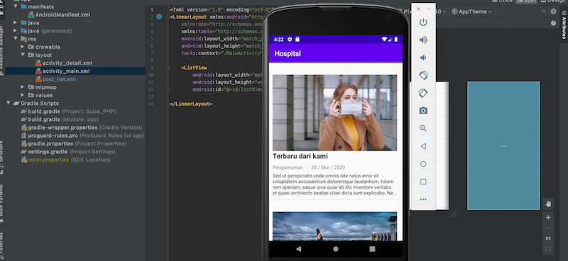Click the design toolbar help question icon
This screenshot has height=261, width=568.
pyautogui.click(x=553, y=23)
